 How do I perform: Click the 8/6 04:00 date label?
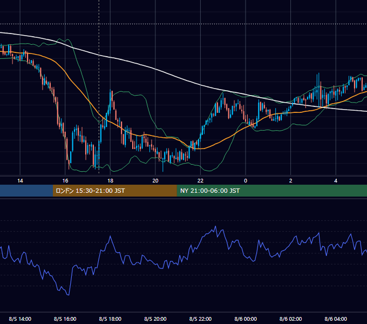pyautogui.click(x=336, y=319)
